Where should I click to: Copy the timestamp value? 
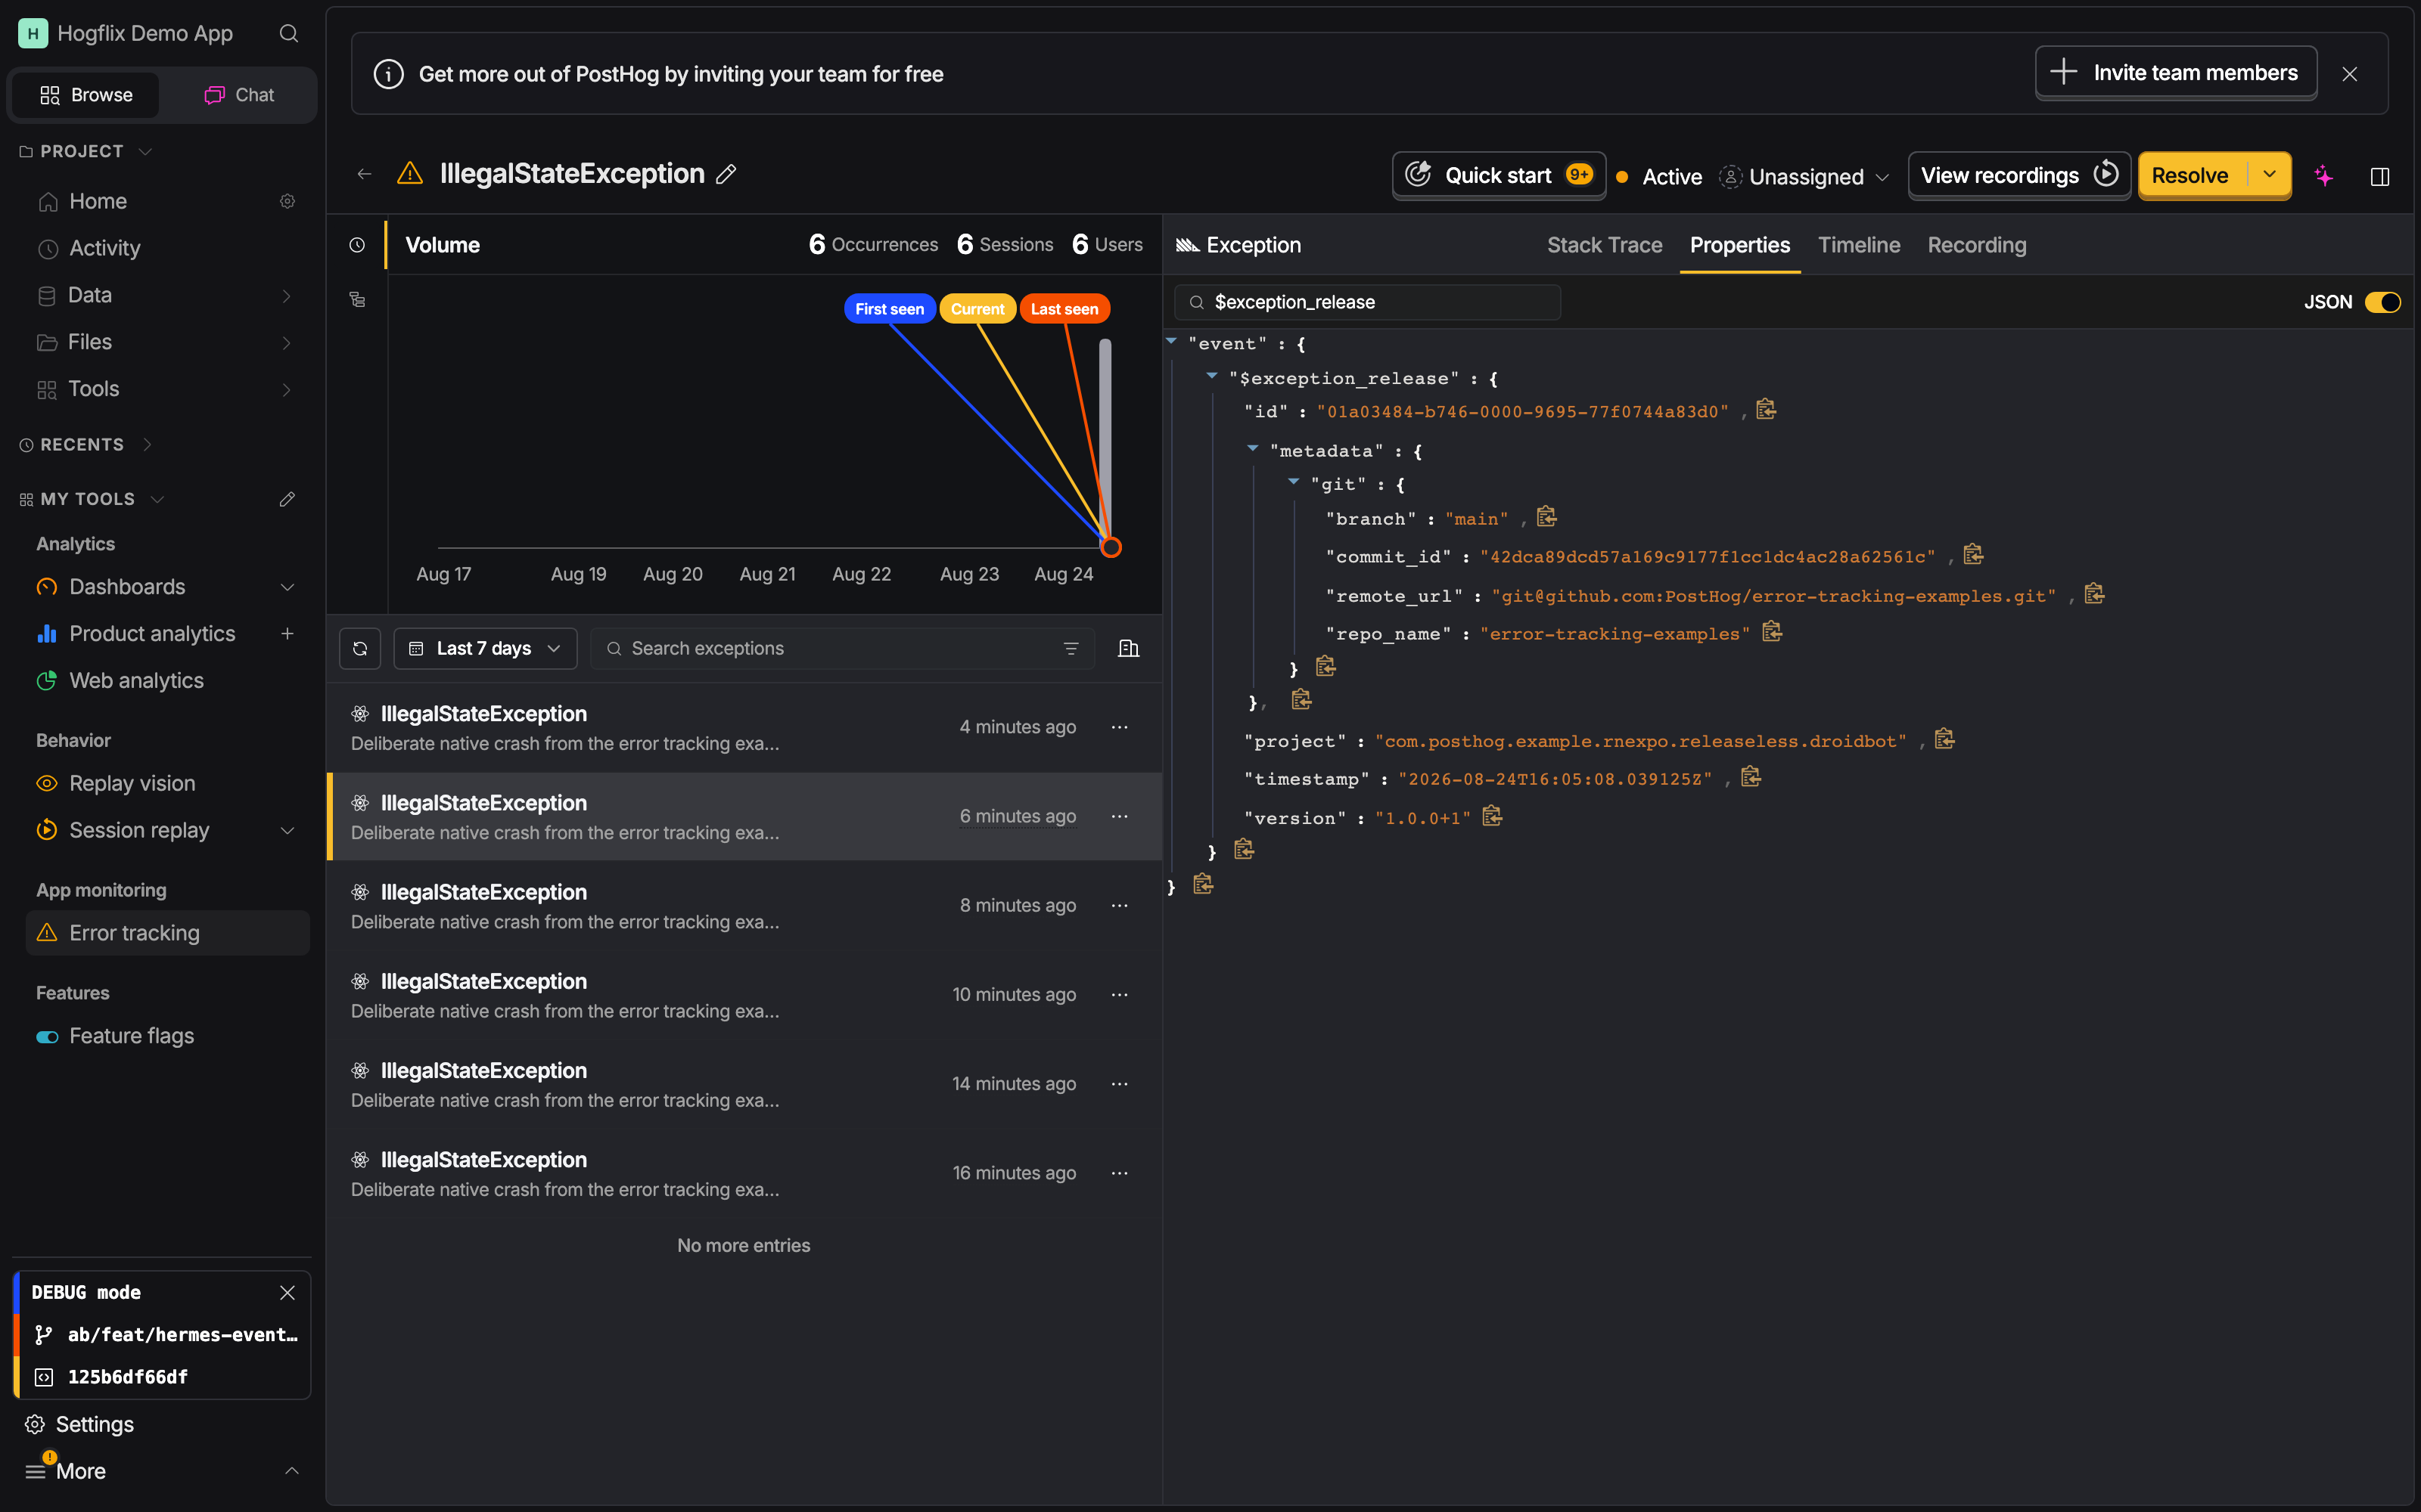(1751, 777)
